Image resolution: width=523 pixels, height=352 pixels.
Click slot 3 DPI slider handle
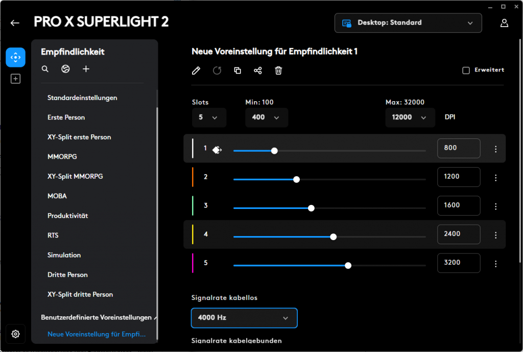click(311, 208)
